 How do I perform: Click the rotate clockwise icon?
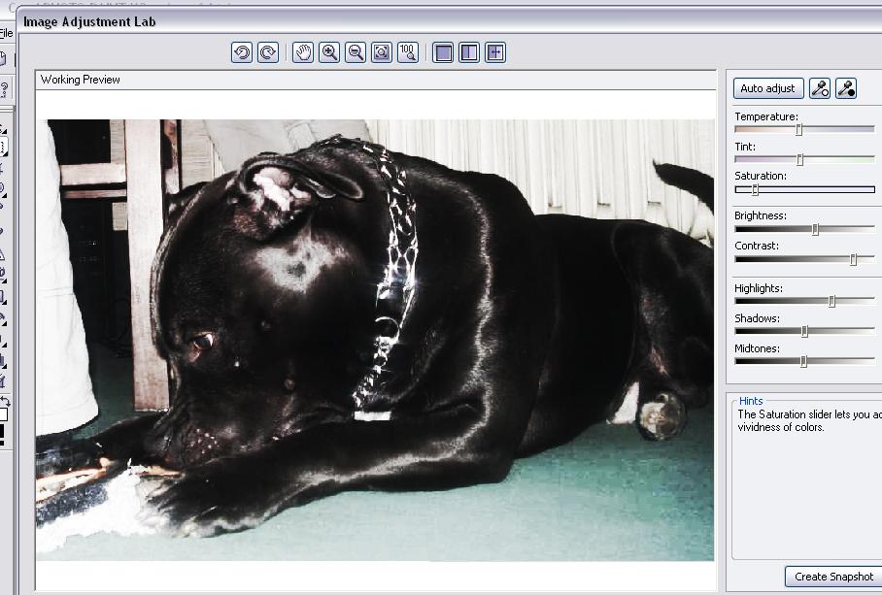[268, 52]
